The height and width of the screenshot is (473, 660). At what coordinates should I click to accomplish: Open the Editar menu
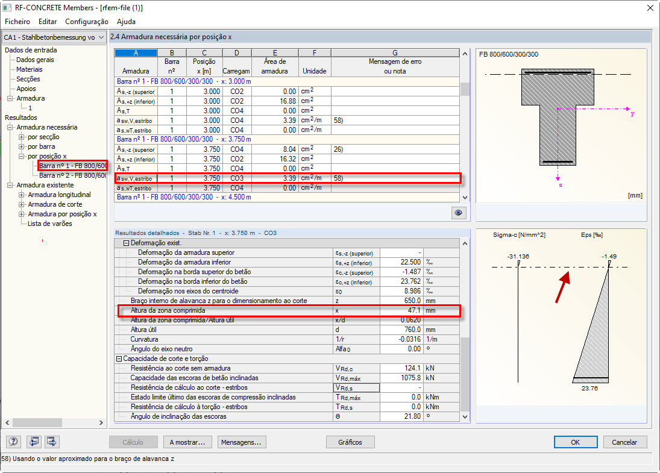pos(48,22)
